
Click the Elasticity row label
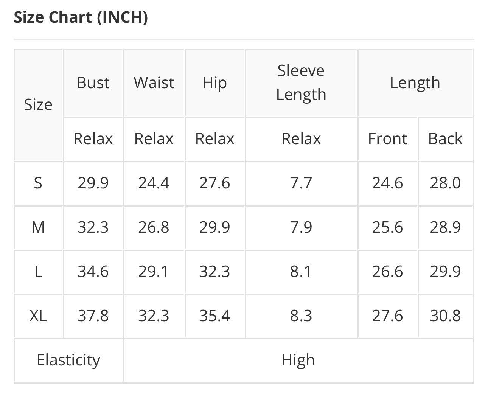click(68, 360)
